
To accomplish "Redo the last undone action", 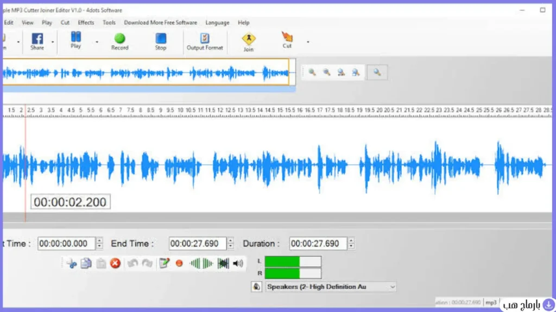I will pos(147,264).
